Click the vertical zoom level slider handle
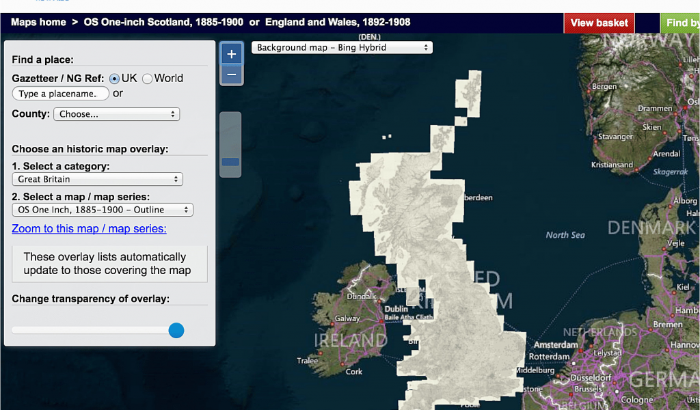The height and width of the screenshot is (410, 700). coord(230,162)
